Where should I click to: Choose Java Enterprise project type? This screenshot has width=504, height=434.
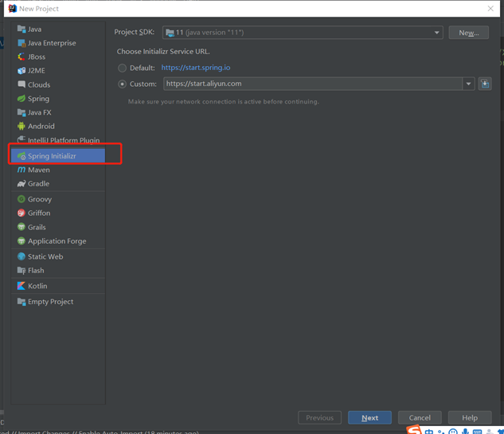pos(58,43)
